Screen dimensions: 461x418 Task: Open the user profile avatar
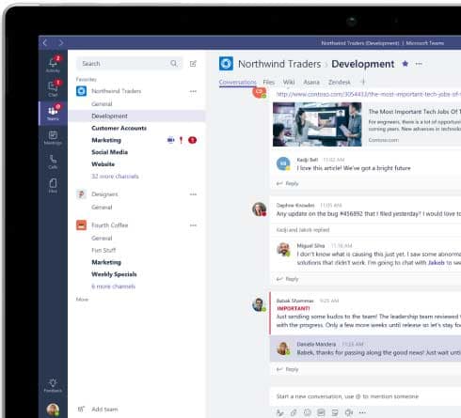(x=53, y=410)
